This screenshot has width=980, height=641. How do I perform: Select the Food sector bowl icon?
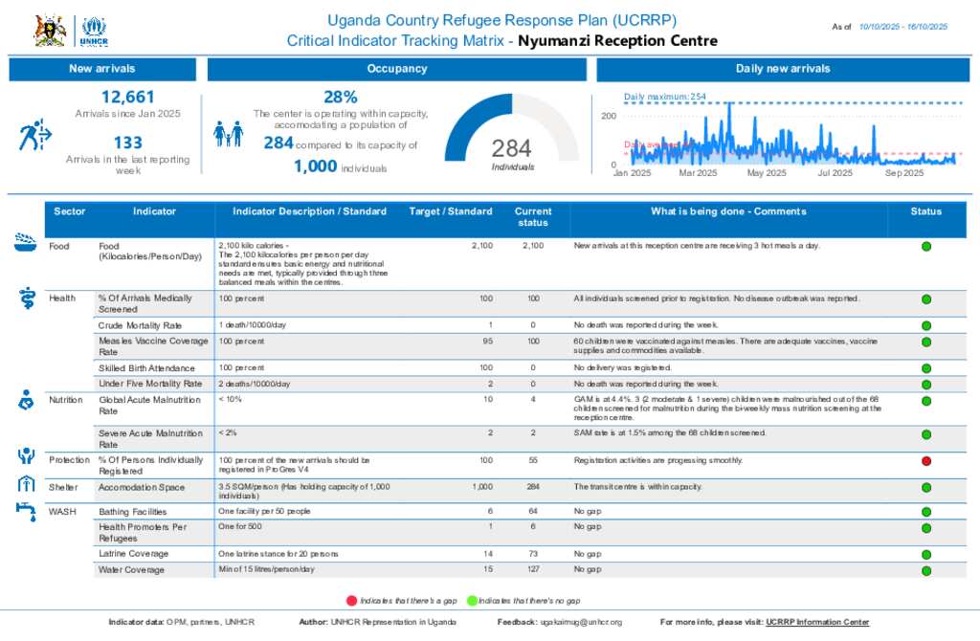pyautogui.click(x=26, y=243)
